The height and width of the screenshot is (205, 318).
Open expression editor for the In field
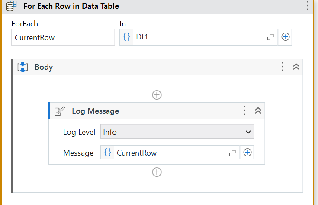270,37
